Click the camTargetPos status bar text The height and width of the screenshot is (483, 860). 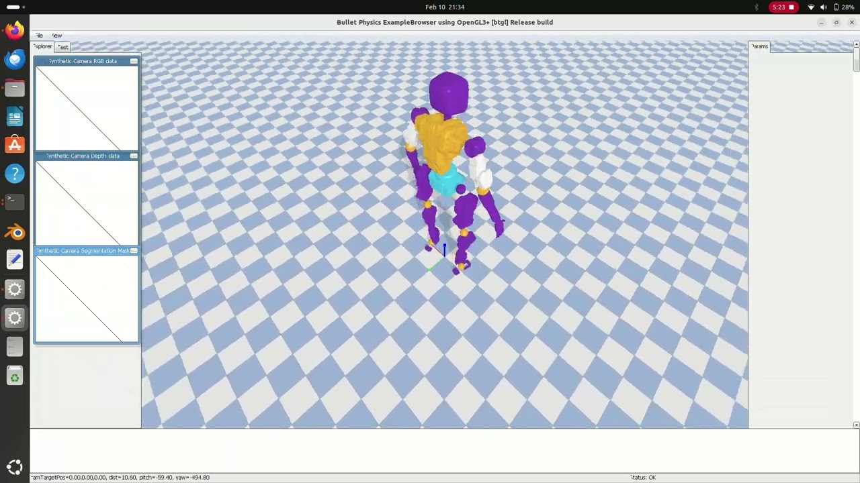pos(120,478)
